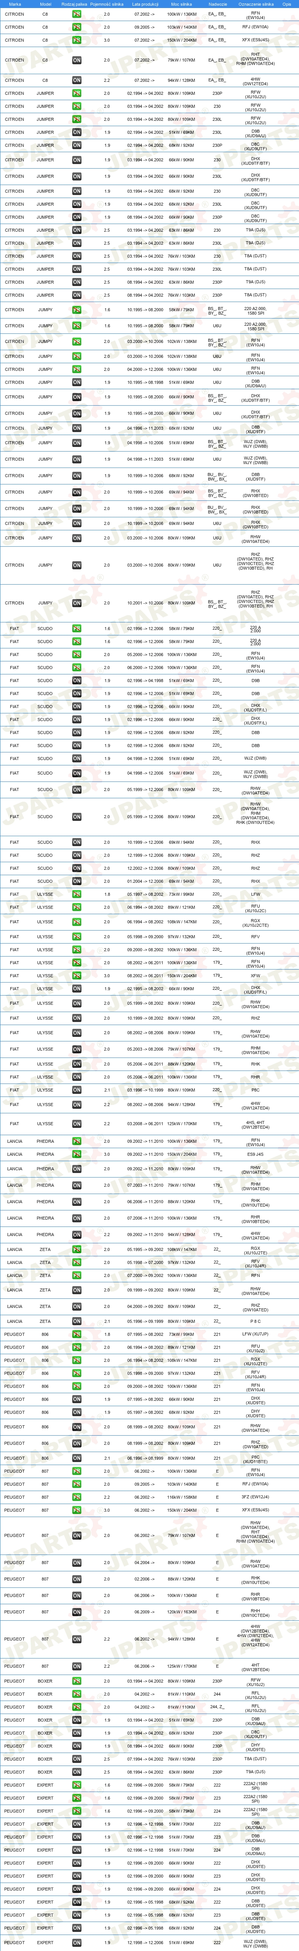Click petrol icon in Citroen C8 3.0 XFX row
This screenshot has width=299, height=1951.
pyautogui.click(x=76, y=40)
